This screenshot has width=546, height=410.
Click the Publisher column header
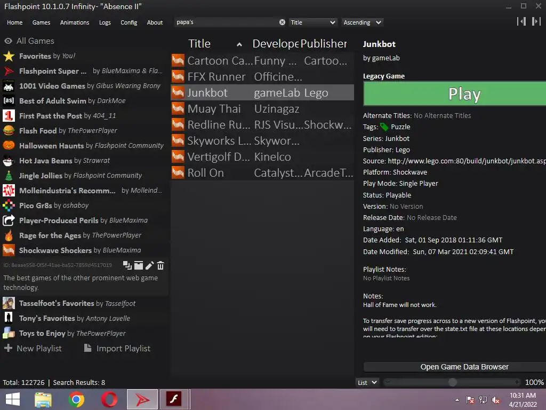tap(324, 44)
